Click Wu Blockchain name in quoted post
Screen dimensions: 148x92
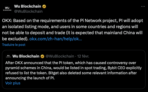(26, 56)
